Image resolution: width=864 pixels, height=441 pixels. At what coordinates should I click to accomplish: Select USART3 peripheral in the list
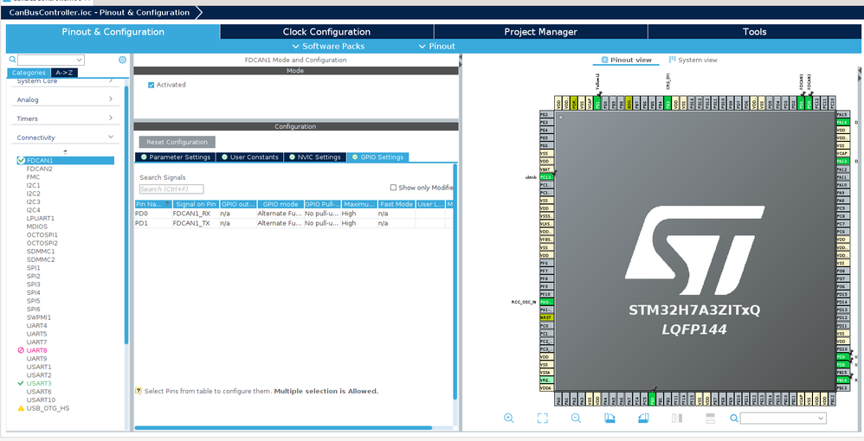pos(39,383)
